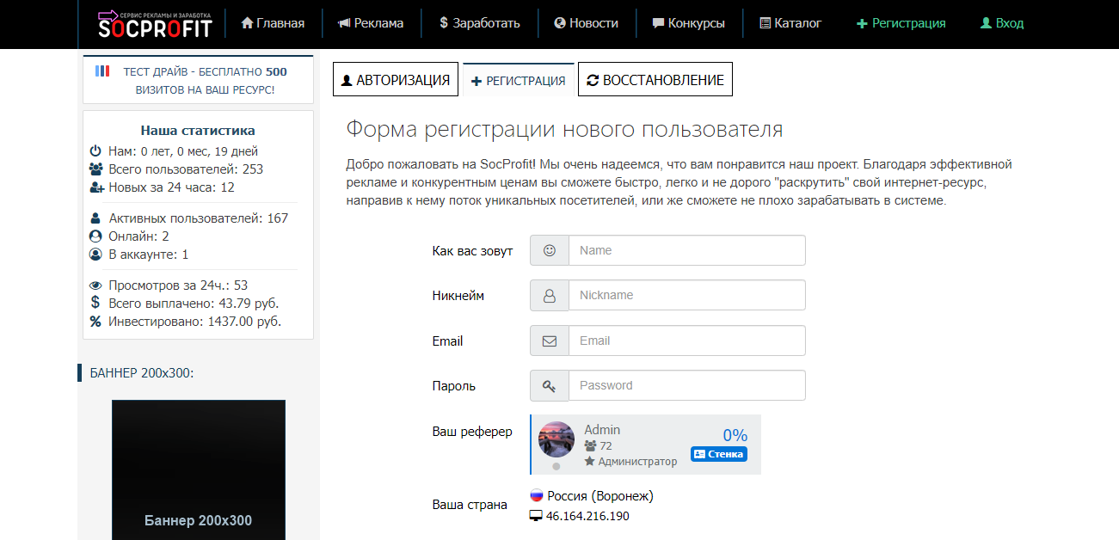Click the SocProfit logo
1119x540 pixels.
coord(155,24)
